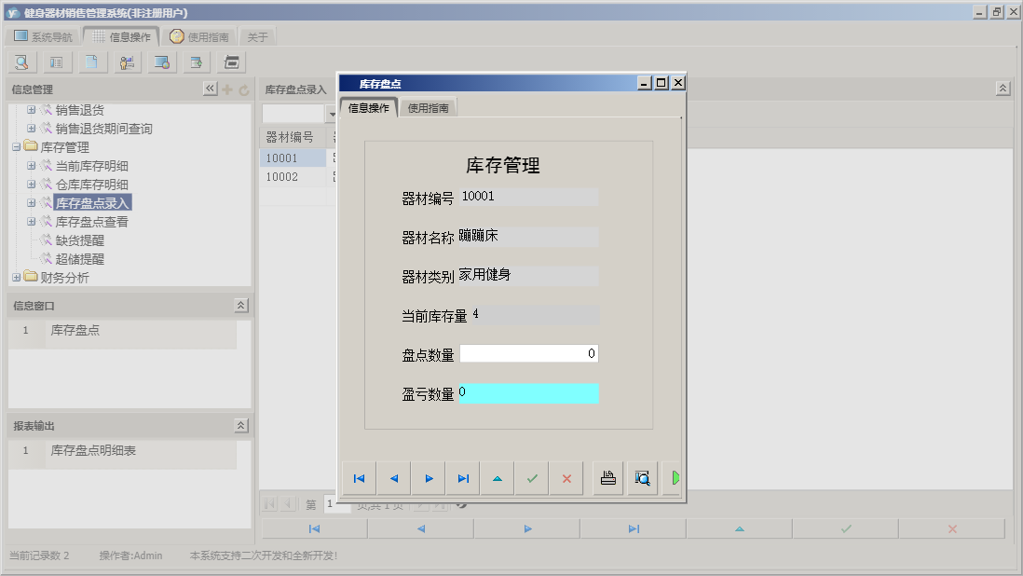Jump to first record using the dialog navigation
The height and width of the screenshot is (576, 1023).
[x=358, y=477]
